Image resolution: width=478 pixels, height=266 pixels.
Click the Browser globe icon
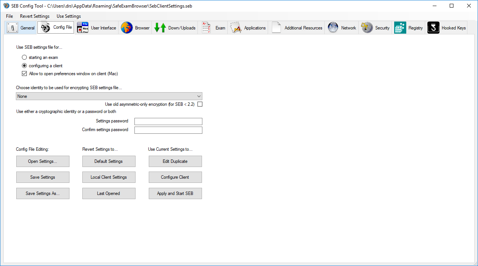click(127, 28)
